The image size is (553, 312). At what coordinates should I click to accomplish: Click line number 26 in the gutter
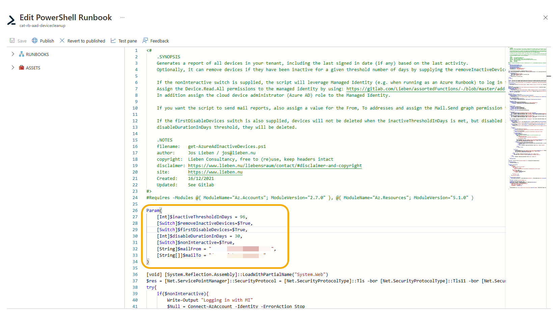pos(135,210)
